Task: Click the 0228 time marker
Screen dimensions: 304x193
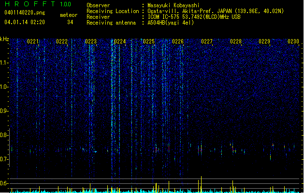Action: (x=236, y=41)
